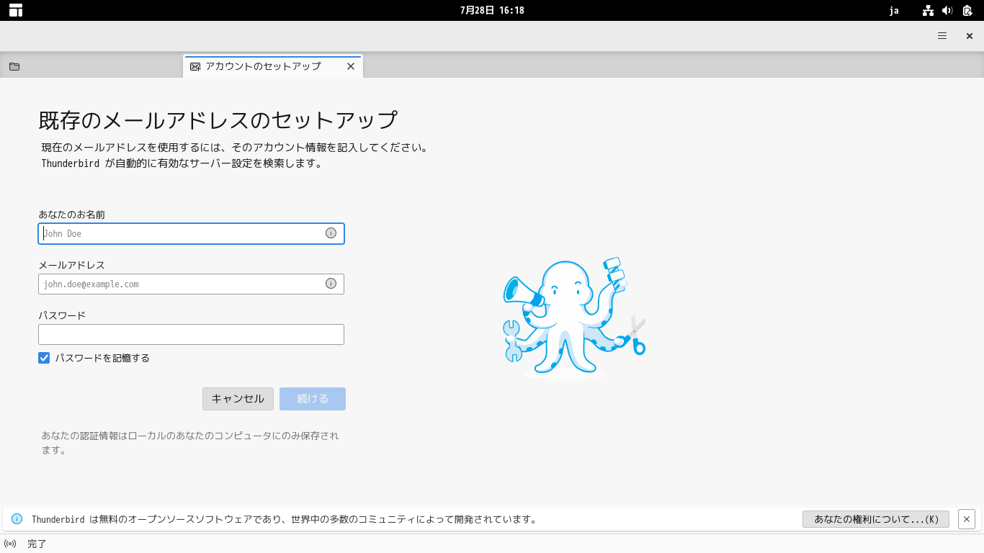
Task: Click the メールアドレス label
Action: pyautogui.click(x=72, y=265)
